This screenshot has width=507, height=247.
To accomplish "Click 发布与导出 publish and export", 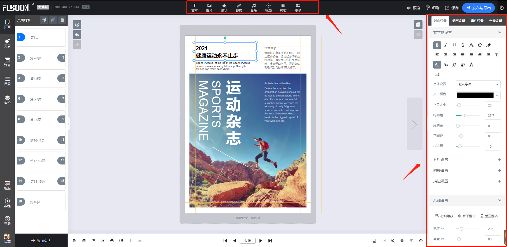I will pyautogui.click(x=478, y=8).
